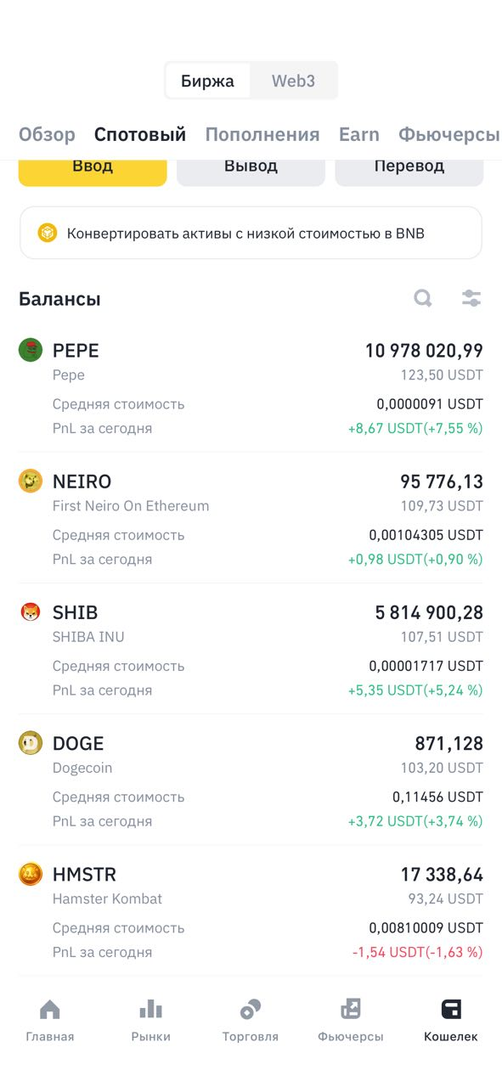502x1087 pixels.
Task: Open Рынки markets in bottom bar
Action: click(x=150, y=1021)
